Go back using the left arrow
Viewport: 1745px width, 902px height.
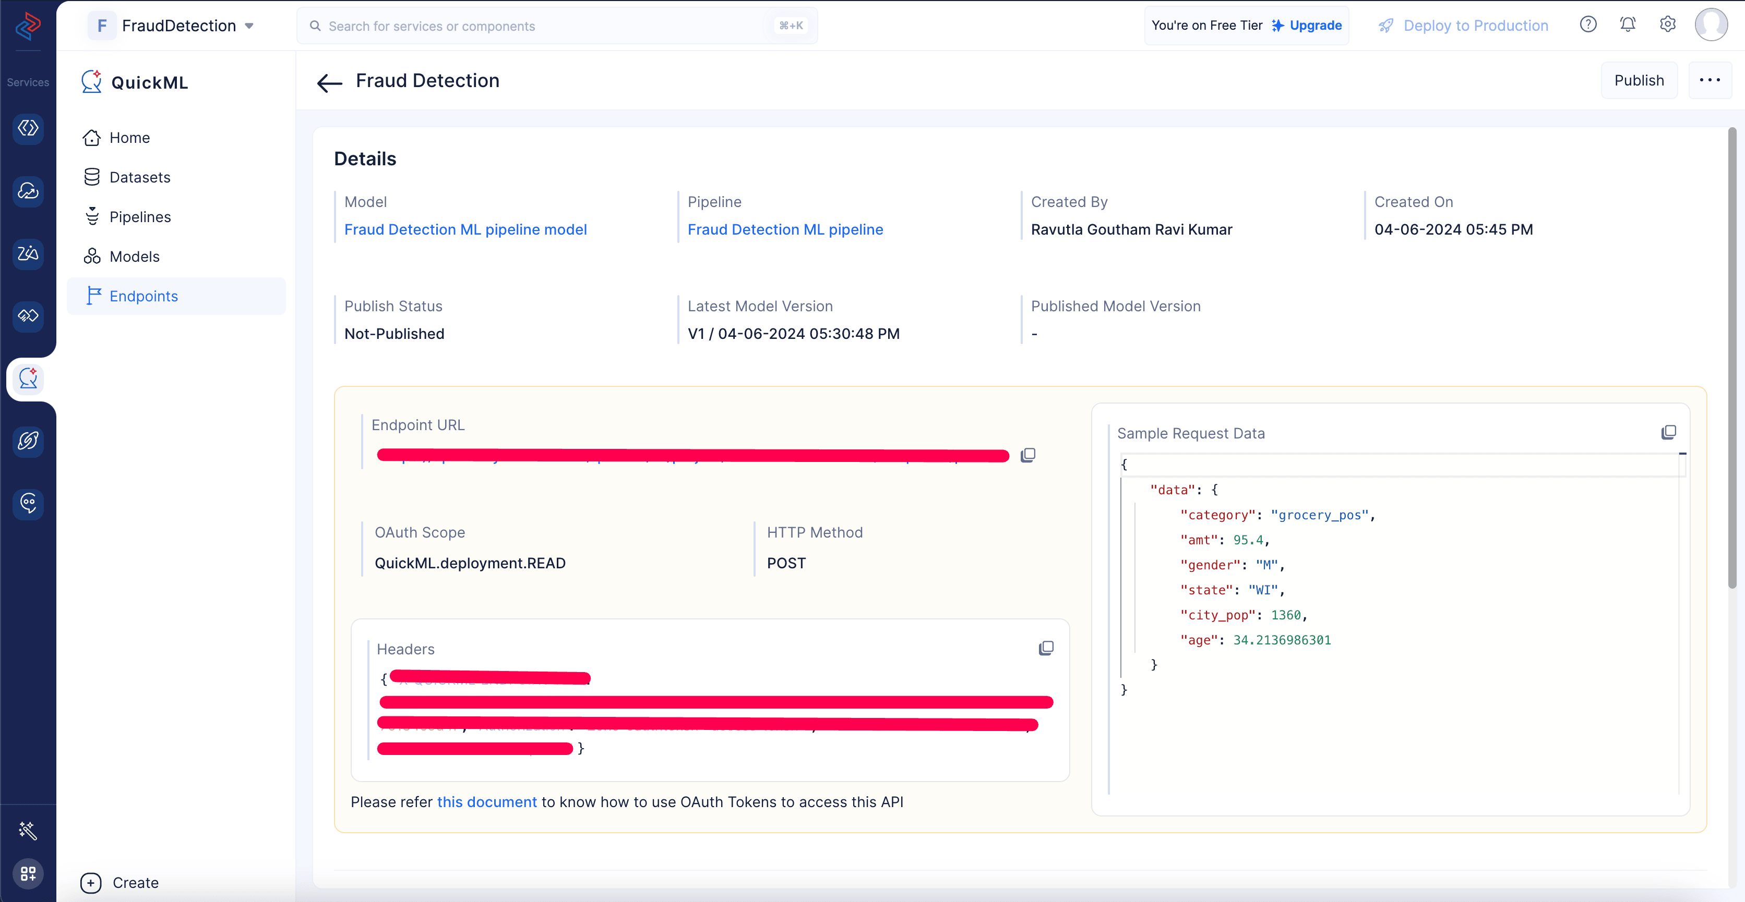[330, 82]
